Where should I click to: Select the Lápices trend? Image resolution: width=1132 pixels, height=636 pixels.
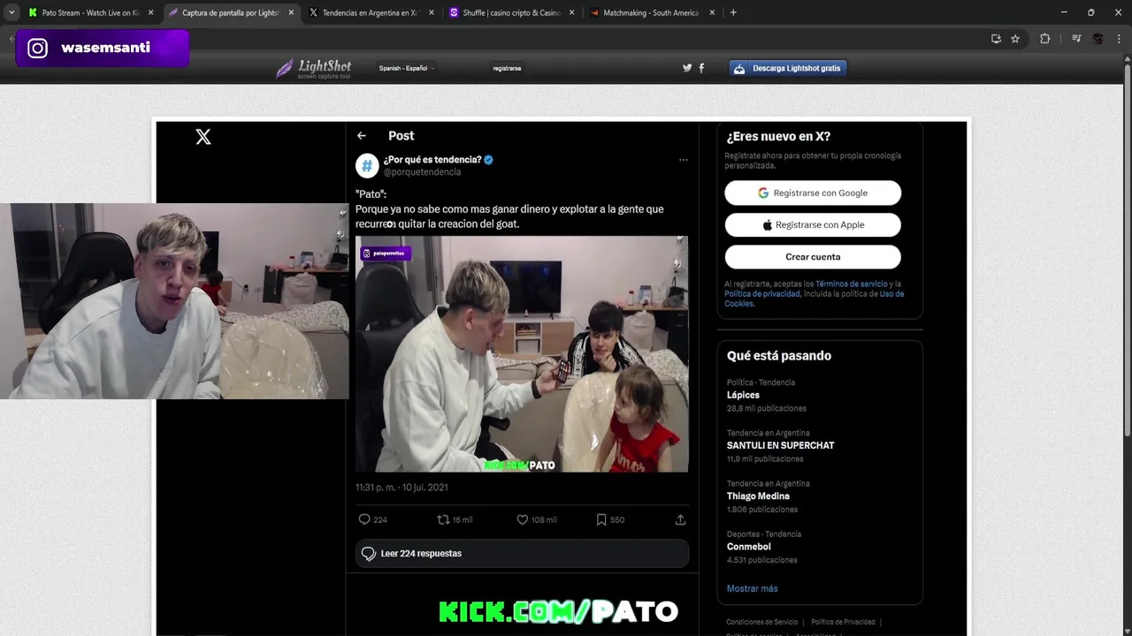point(820,396)
